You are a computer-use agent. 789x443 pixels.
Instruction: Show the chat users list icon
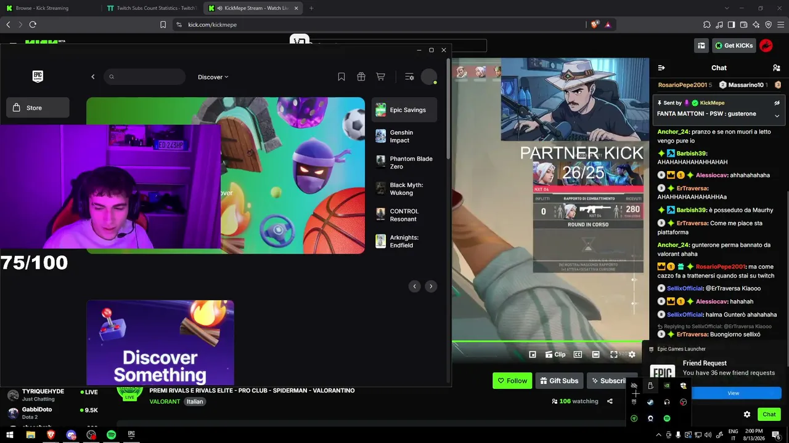point(777,68)
